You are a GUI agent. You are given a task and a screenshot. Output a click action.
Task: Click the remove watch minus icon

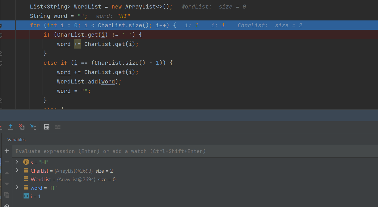point(7,162)
